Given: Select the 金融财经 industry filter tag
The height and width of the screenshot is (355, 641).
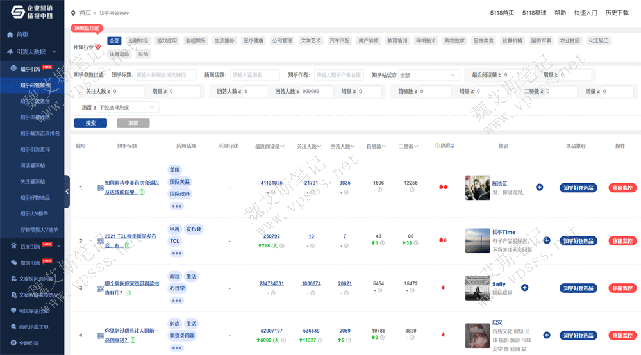Looking at the screenshot, I should click(138, 40).
